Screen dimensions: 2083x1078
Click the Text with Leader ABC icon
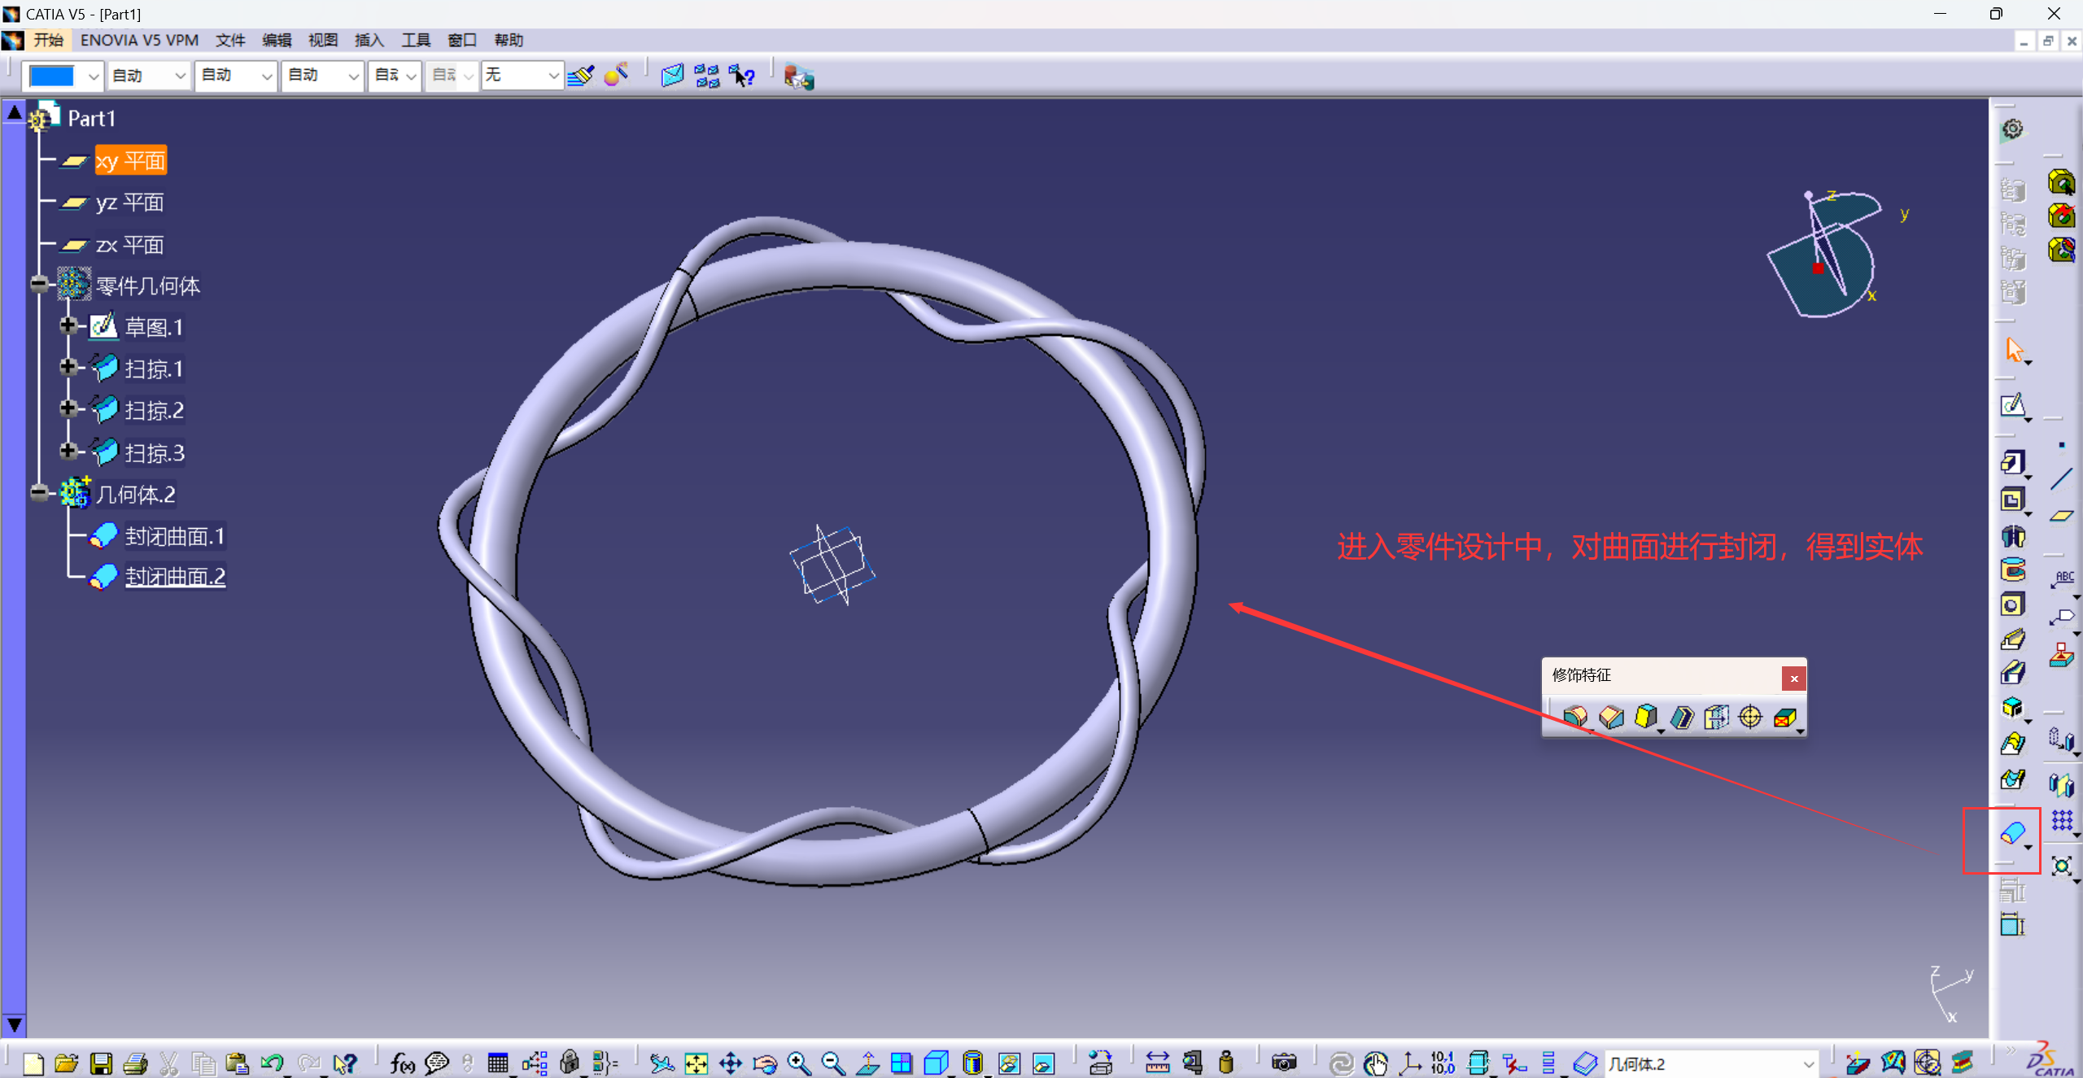click(2062, 578)
